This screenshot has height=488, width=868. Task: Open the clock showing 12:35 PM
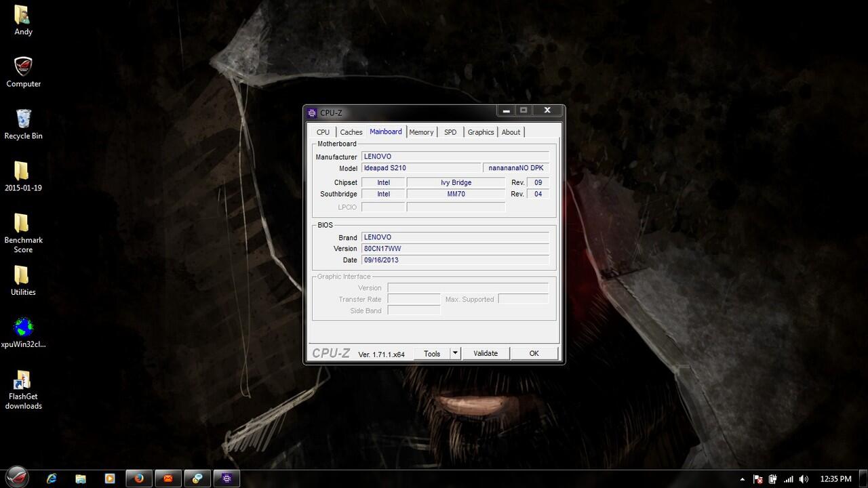click(835, 479)
